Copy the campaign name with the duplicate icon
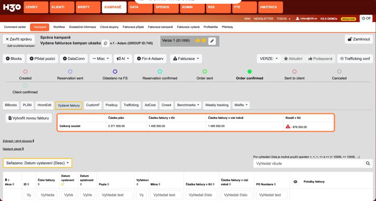 [x=105, y=43]
